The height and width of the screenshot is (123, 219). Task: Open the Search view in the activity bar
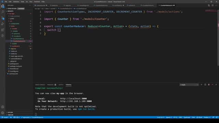(3, 12)
